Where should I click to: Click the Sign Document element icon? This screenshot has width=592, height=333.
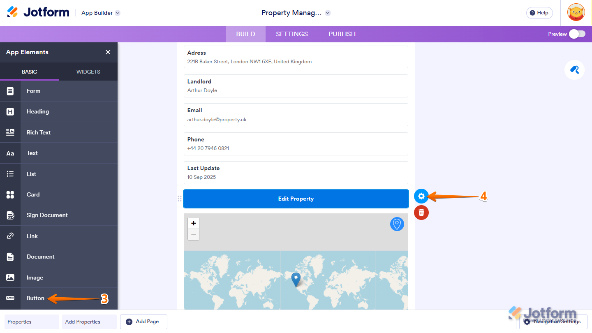[10, 215]
